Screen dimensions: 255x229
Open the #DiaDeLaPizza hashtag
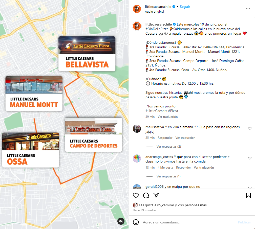[x=157, y=29]
